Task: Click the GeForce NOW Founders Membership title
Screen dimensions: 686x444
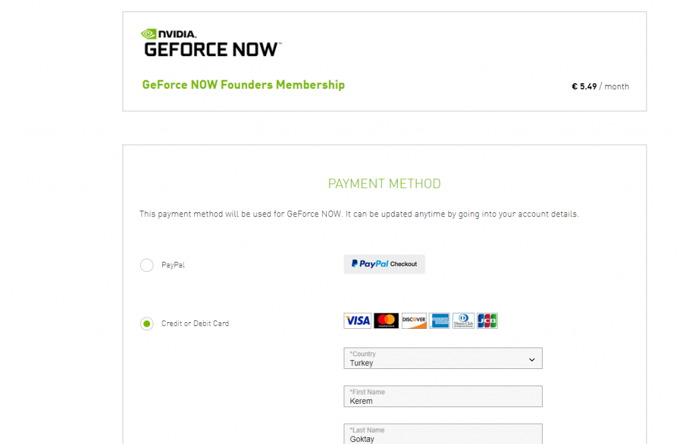Action: (x=243, y=85)
